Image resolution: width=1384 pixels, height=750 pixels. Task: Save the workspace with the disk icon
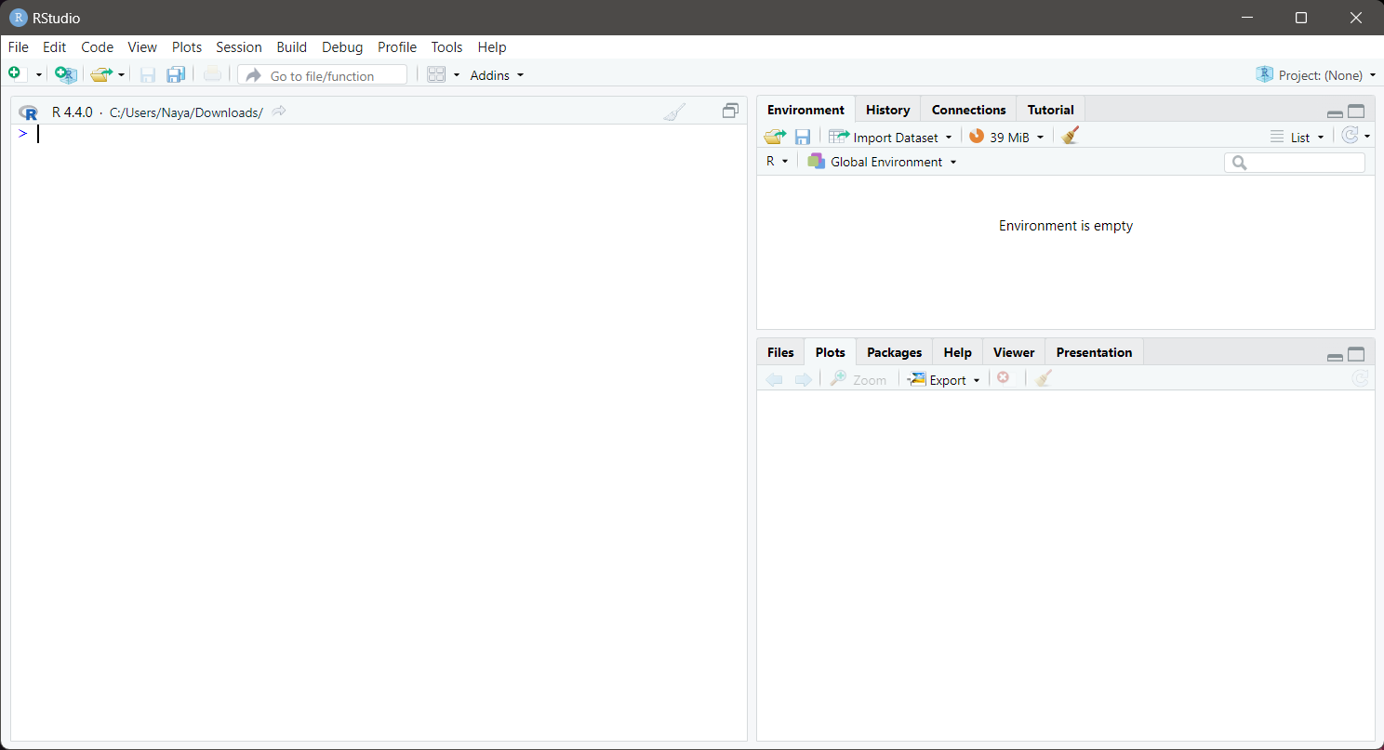pos(803,136)
